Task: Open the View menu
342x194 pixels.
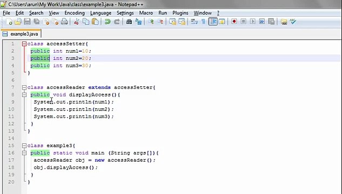Action: (53, 13)
